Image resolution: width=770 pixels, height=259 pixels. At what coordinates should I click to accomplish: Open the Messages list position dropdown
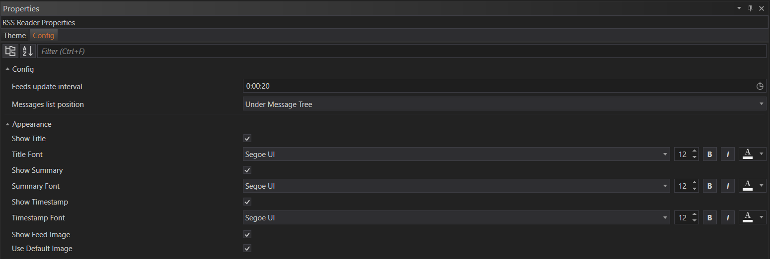pyautogui.click(x=504, y=104)
